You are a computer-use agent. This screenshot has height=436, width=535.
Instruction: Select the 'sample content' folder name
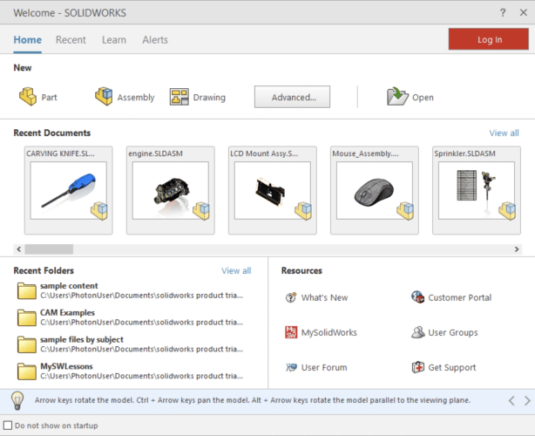pyautogui.click(x=69, y=286)
